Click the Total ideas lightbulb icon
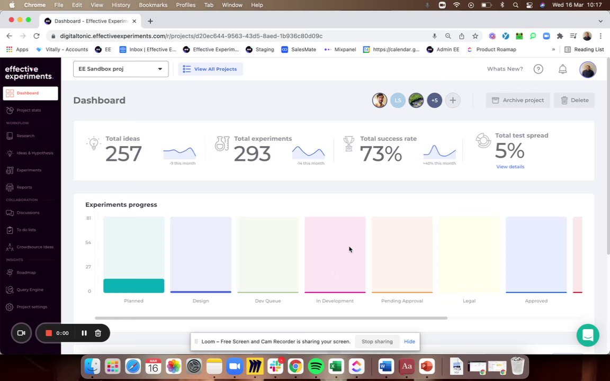The width and height of the screenshot is (610, 381). coord(94,143)
